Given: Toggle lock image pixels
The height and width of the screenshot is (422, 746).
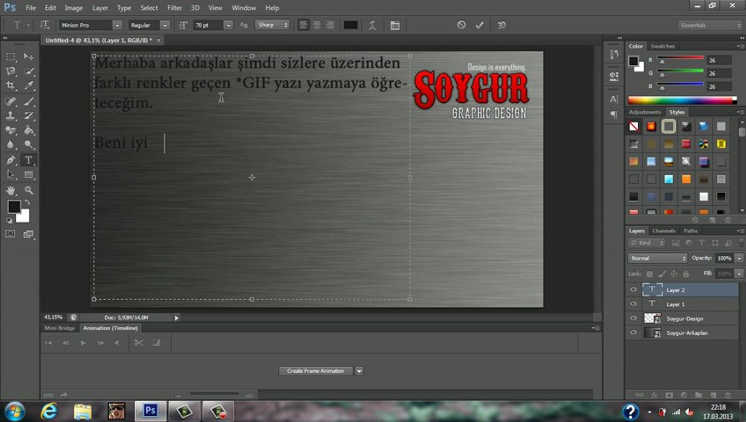Looking at the screenshot, I should pos(662,274).
